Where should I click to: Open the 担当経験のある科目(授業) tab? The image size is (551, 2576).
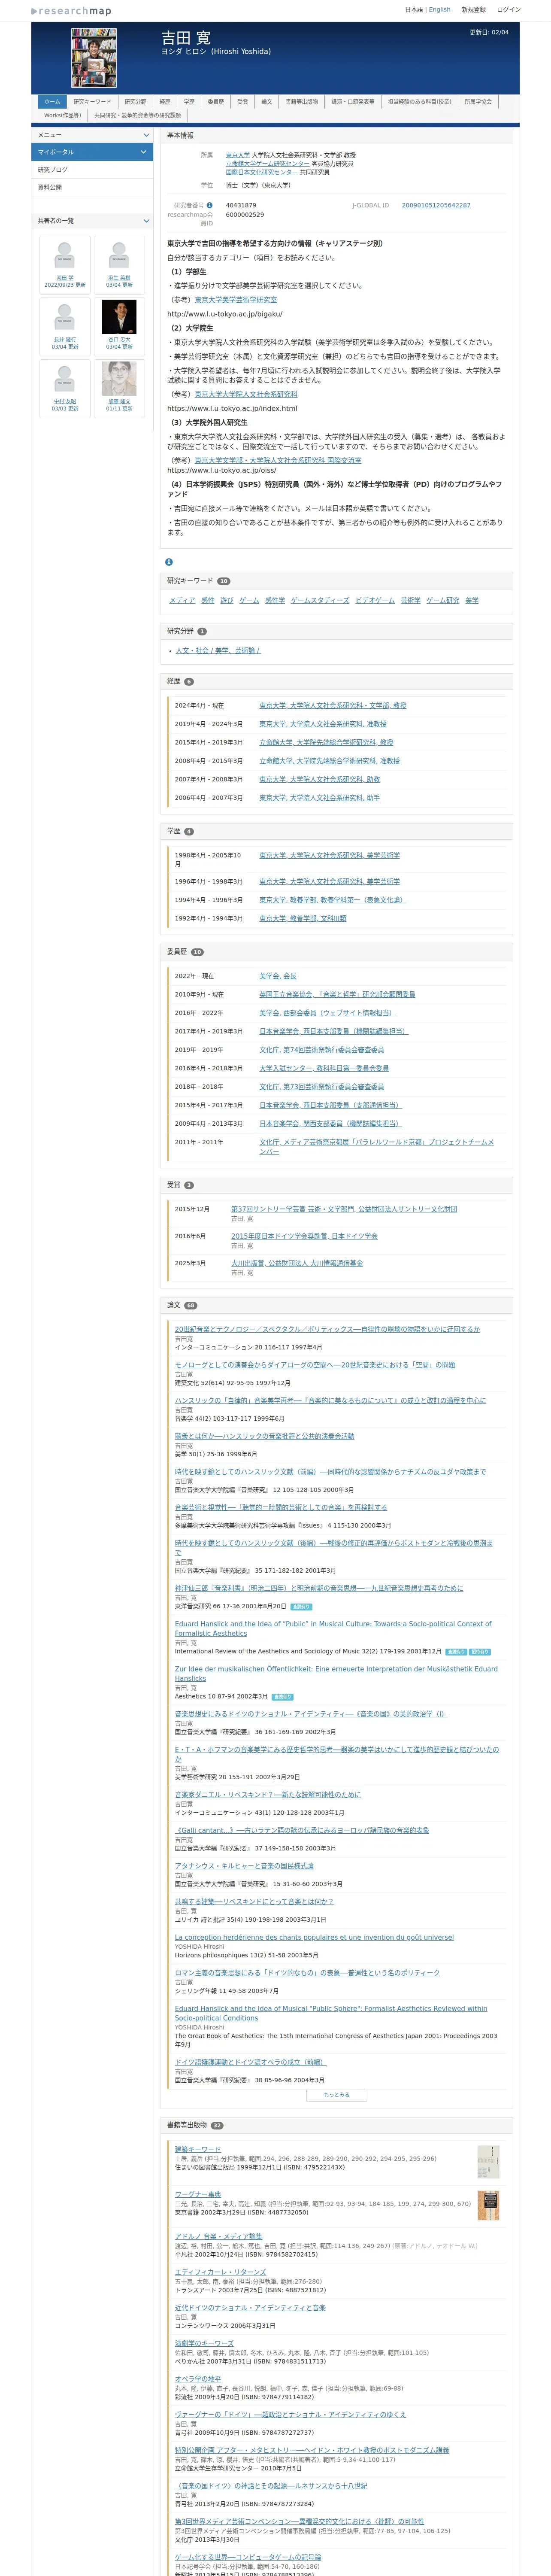pyautogui.click(x=420, y=102)
